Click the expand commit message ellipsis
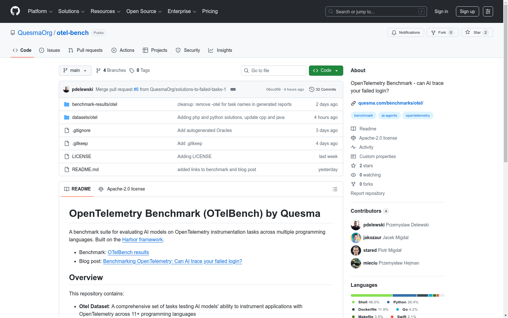508x318 pixels. [x=233, y=89]
